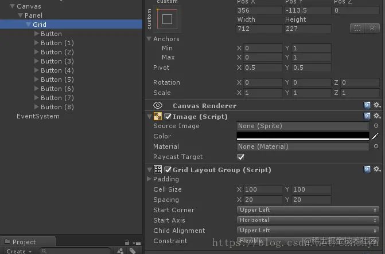Collapse the Anchors section
Viewport: 385px width, 254px height.
(149, 39)
